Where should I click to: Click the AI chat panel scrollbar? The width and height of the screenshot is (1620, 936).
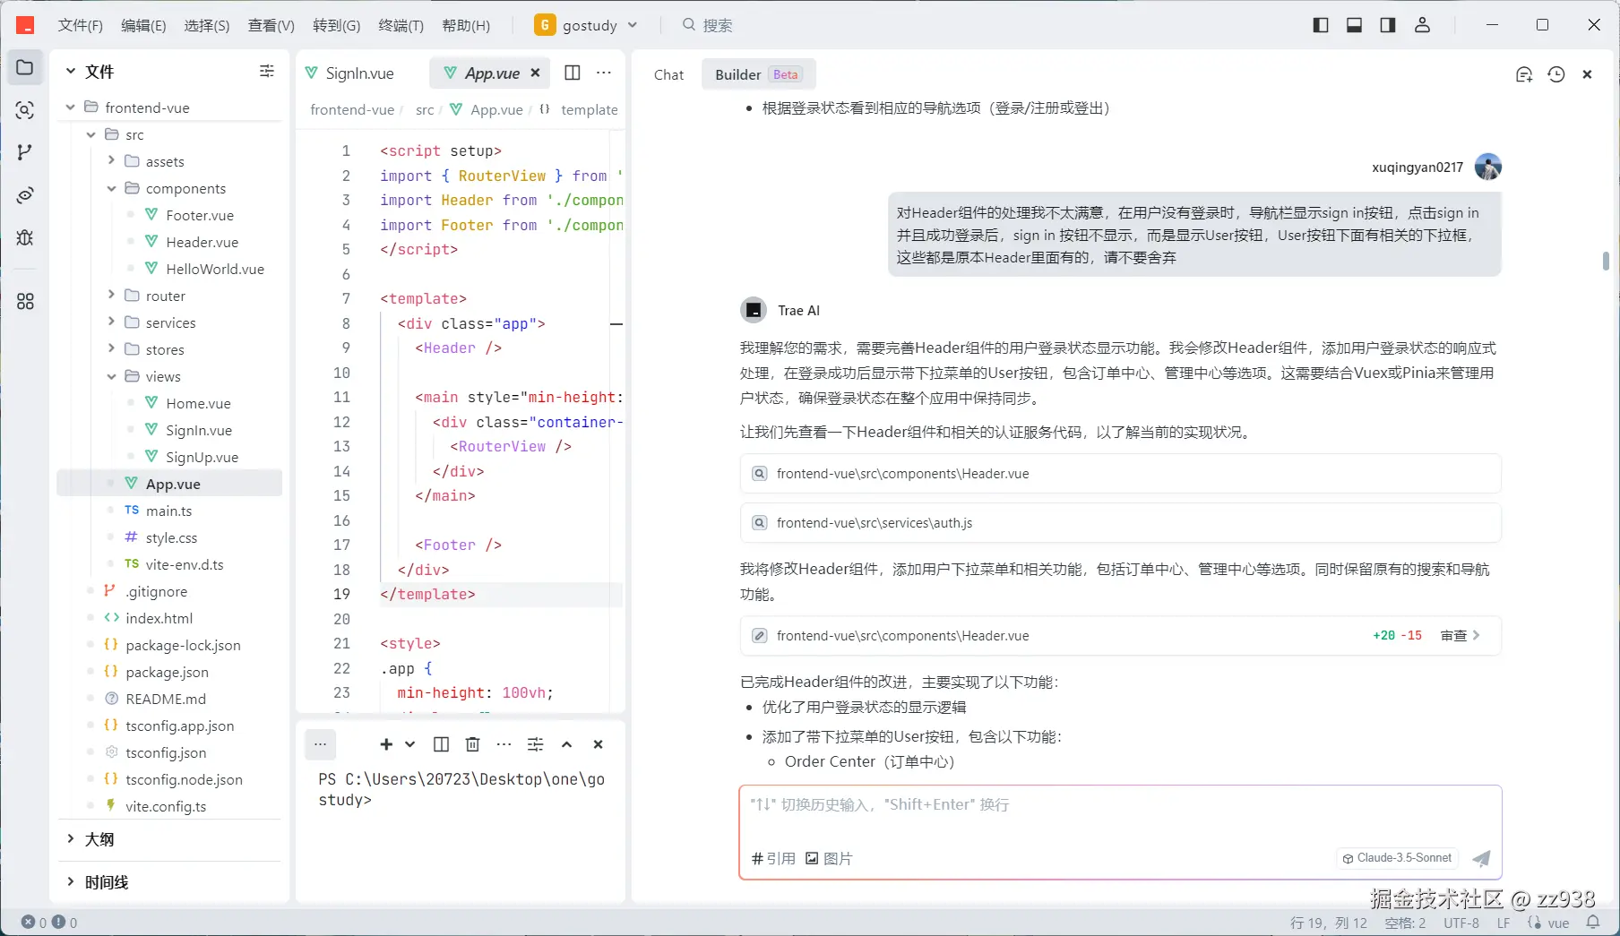tap(1606, 261)
